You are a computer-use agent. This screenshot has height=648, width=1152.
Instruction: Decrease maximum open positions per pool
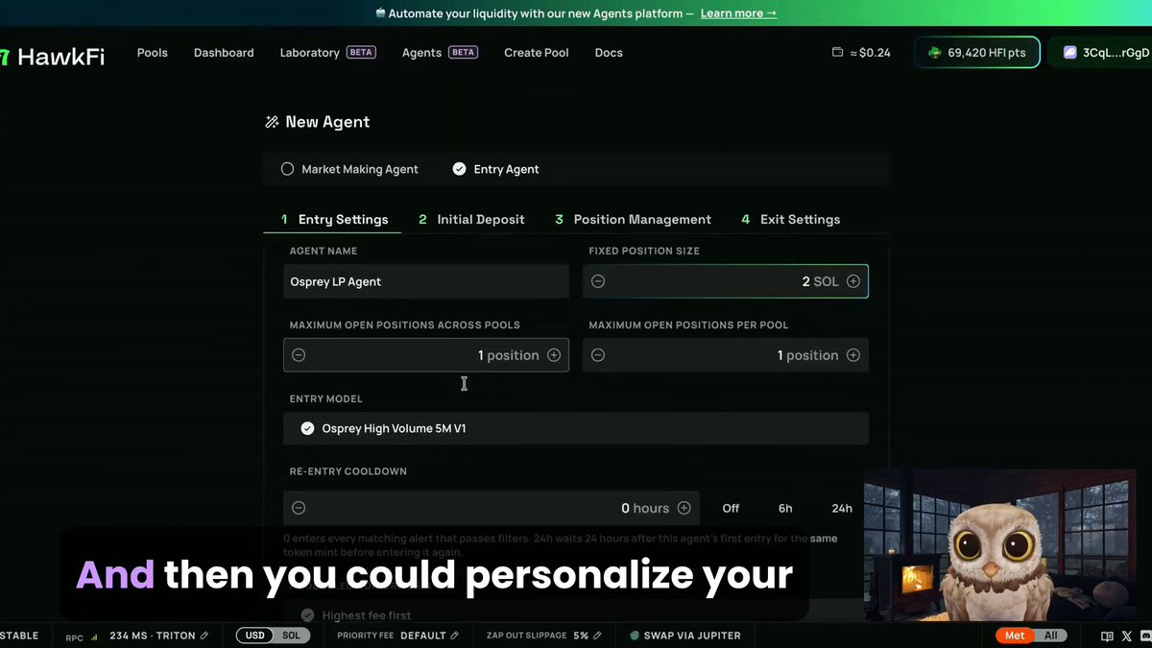[598, 355]
